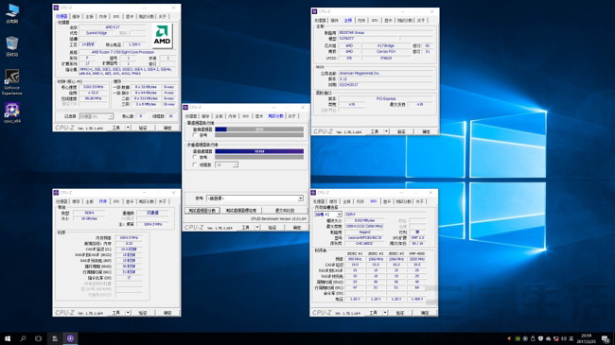
Task: Launch GeForce Experience from the desktop
Action: pos(12,82)
